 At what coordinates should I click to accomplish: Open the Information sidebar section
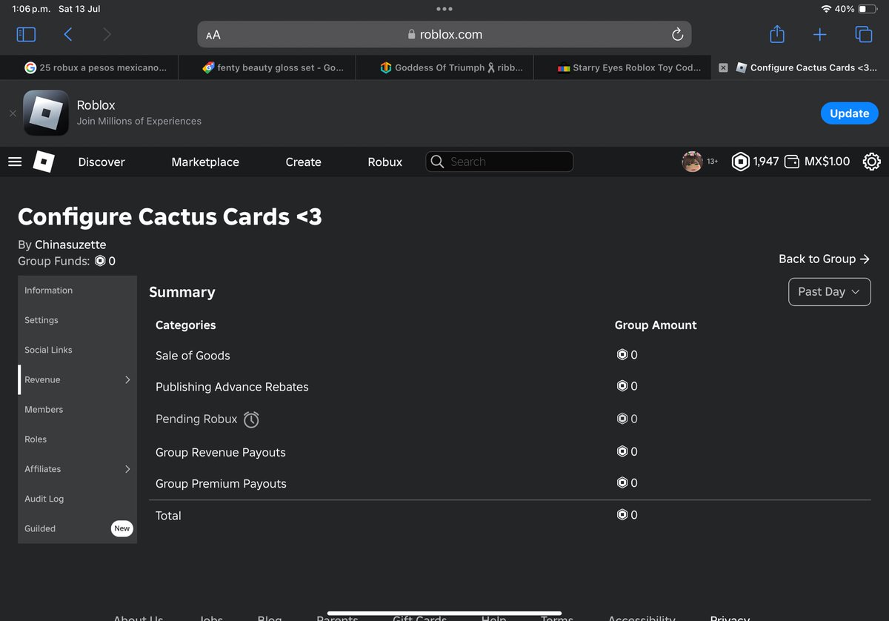click(x=78, y=290)
